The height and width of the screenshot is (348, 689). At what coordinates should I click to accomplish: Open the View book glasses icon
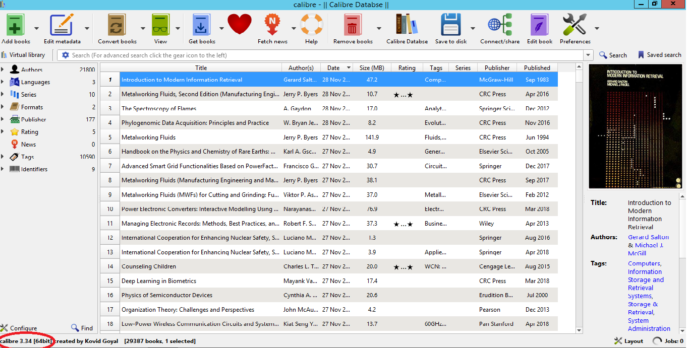[160, 24]
